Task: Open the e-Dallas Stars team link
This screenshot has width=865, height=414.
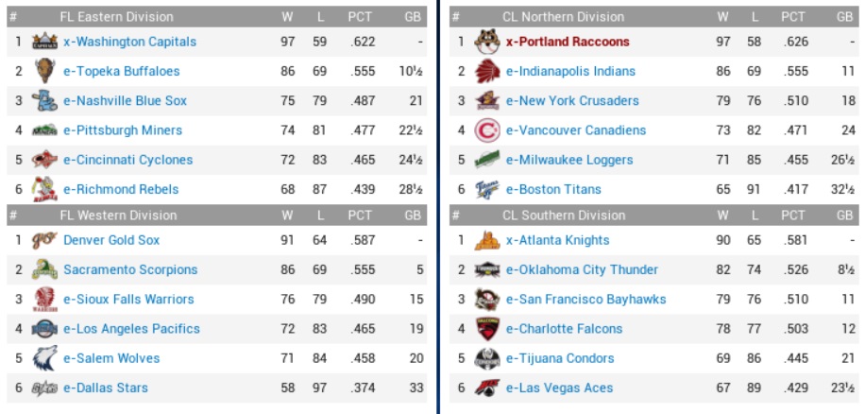Action: (106, 388)
